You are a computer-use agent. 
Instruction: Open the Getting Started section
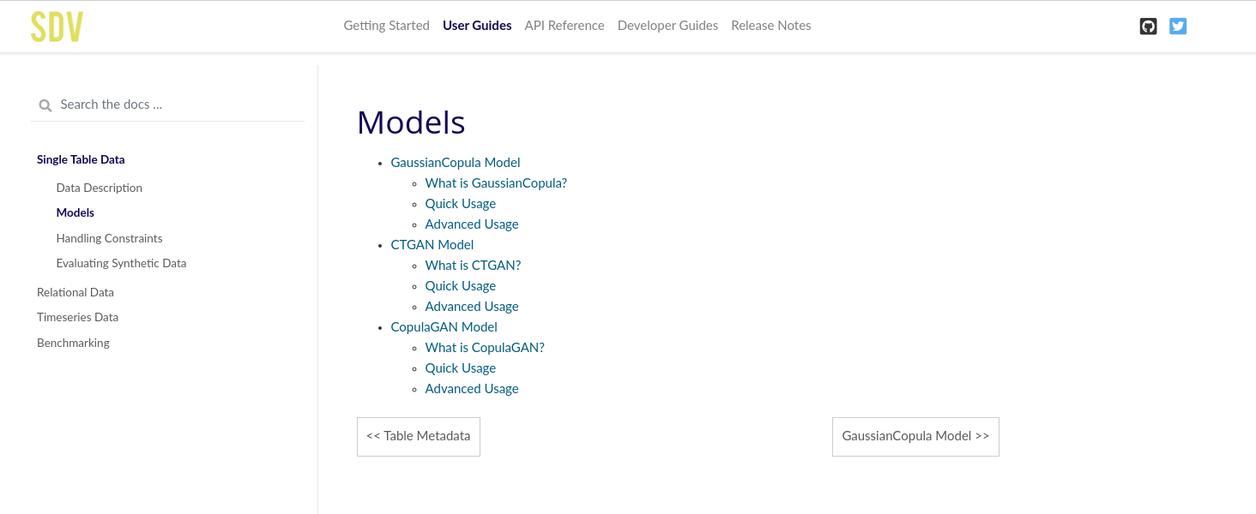pyautogui.click(x=386, y=26)
